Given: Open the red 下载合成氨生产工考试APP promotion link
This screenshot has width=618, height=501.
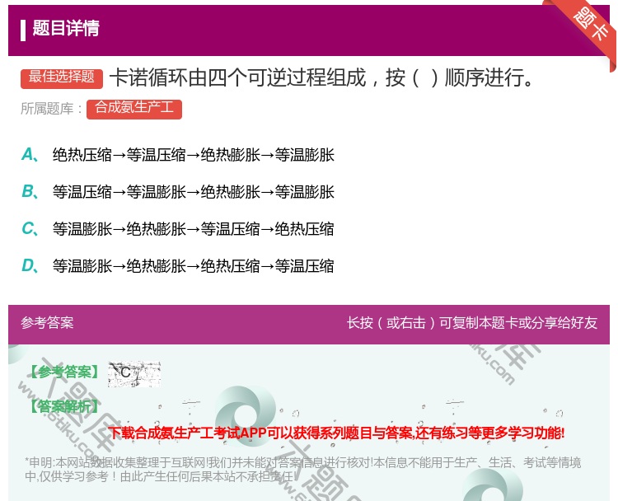Looking at the screenshot, I should click(x=336, y=433).
